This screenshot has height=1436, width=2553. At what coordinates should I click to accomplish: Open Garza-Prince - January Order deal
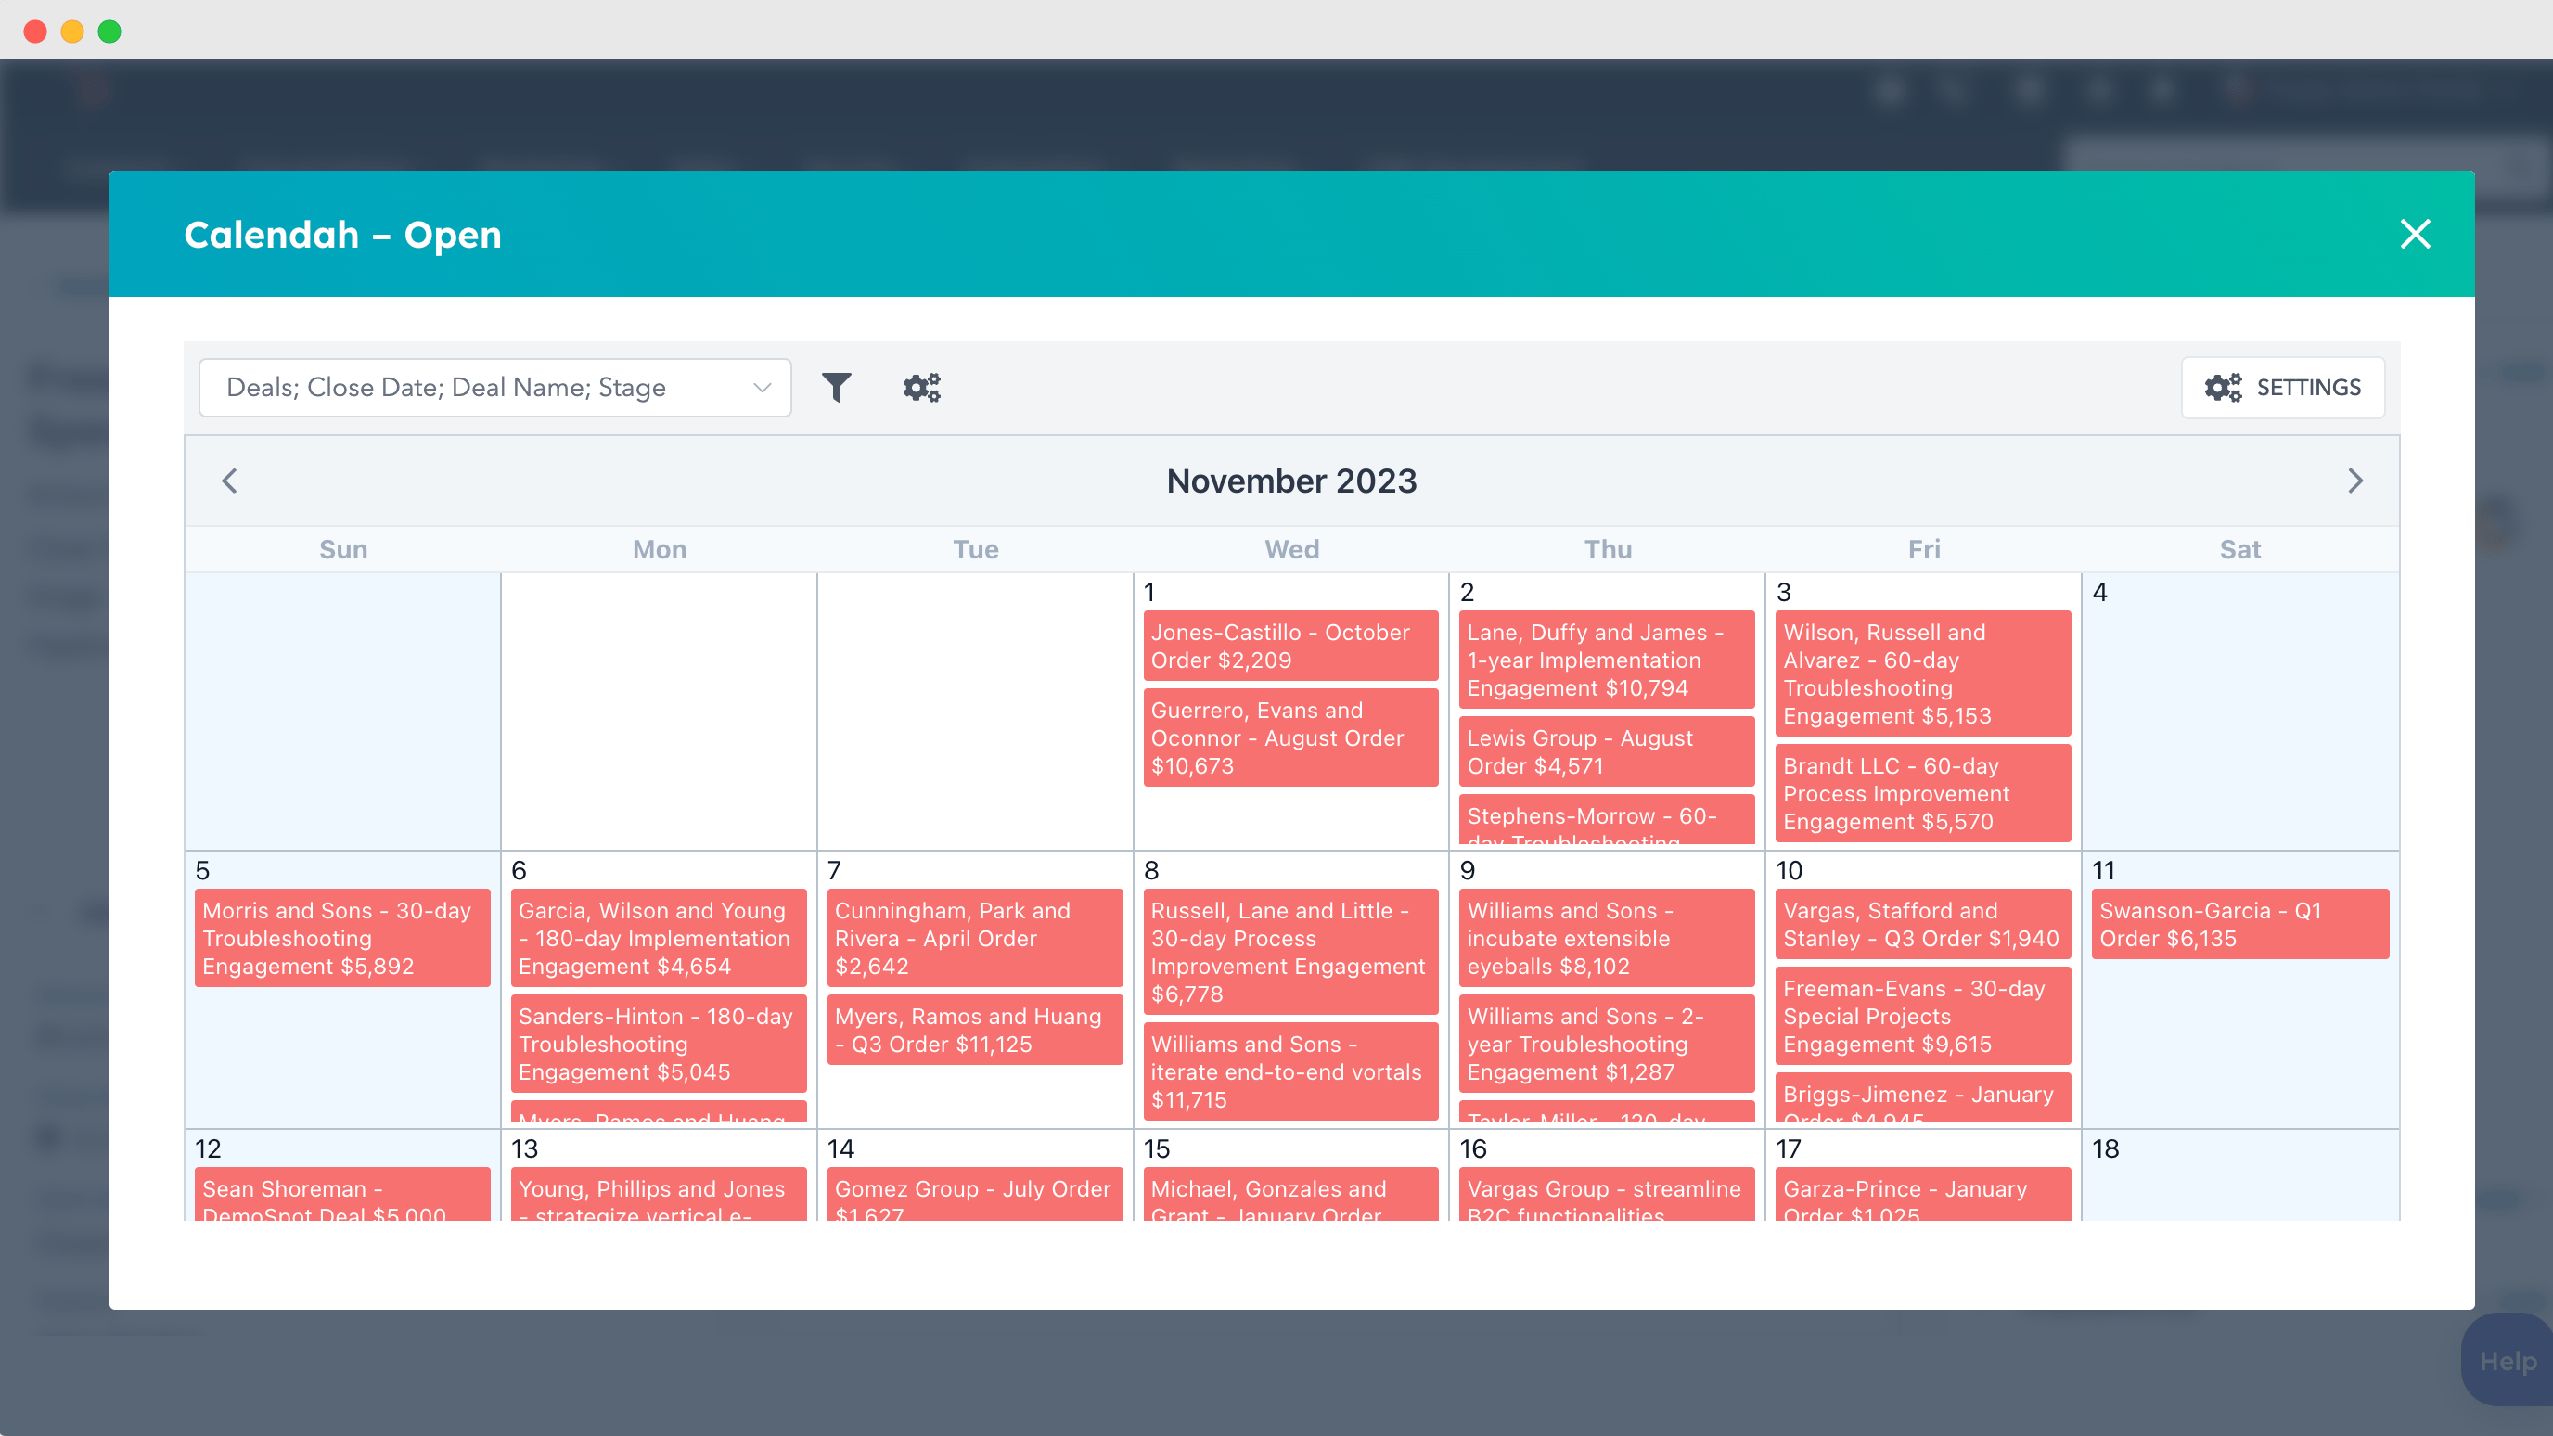tap(1923, 1194)
